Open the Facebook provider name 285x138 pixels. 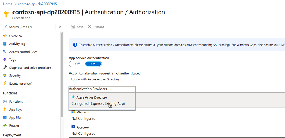coord(83,128)
